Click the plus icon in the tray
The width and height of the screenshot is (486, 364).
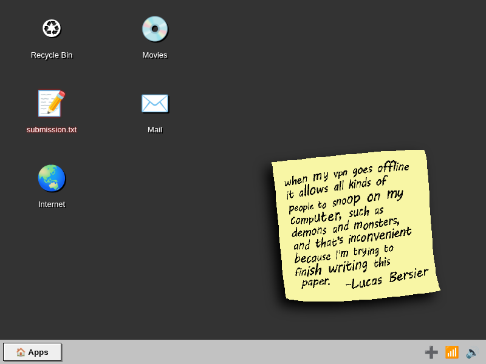click(x=431, y=352)
